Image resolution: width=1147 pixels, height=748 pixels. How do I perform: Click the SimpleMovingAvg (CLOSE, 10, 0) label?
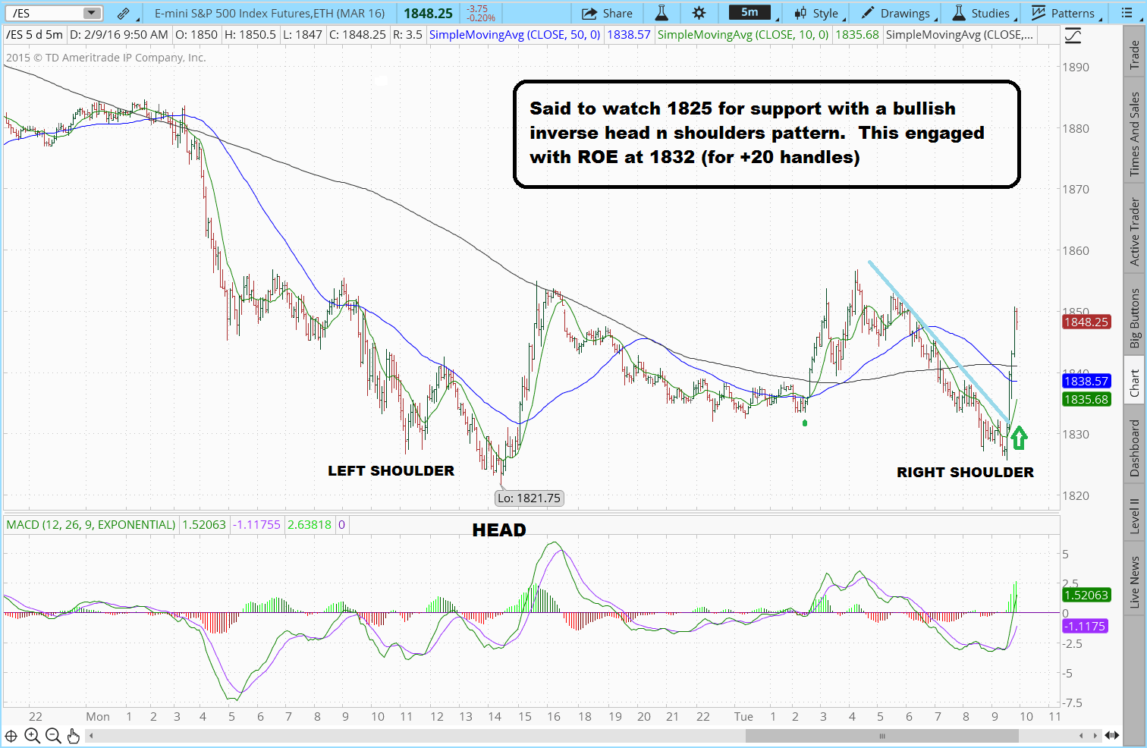(743, 35)
